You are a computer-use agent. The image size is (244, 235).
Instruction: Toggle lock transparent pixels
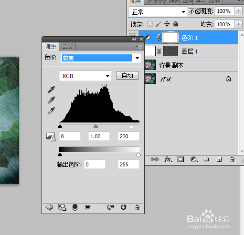pos(149,24)
